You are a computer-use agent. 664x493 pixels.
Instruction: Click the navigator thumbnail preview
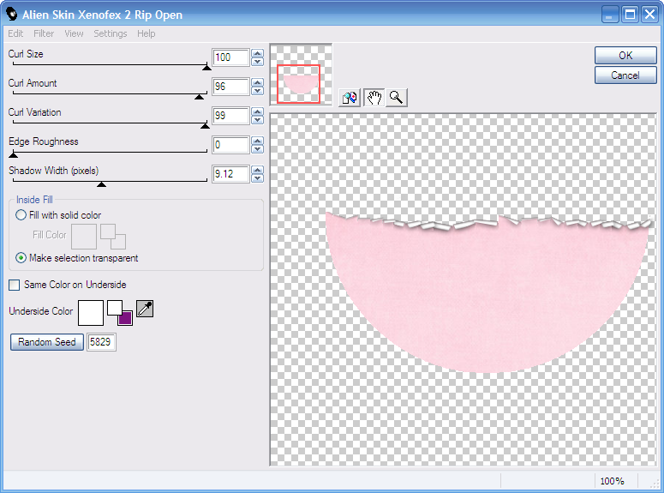tap(301, 75)
